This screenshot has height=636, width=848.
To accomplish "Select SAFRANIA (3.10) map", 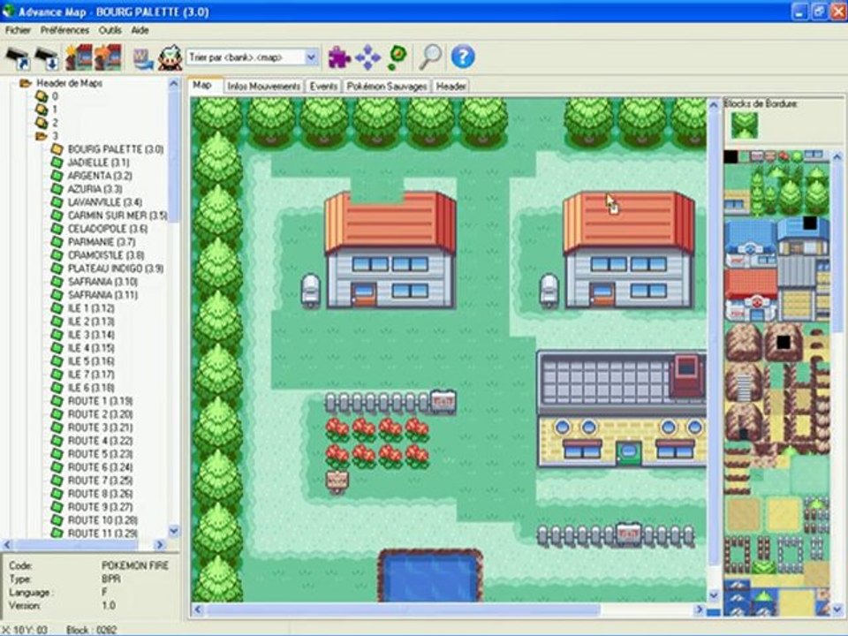I will [x=102, y=282].
